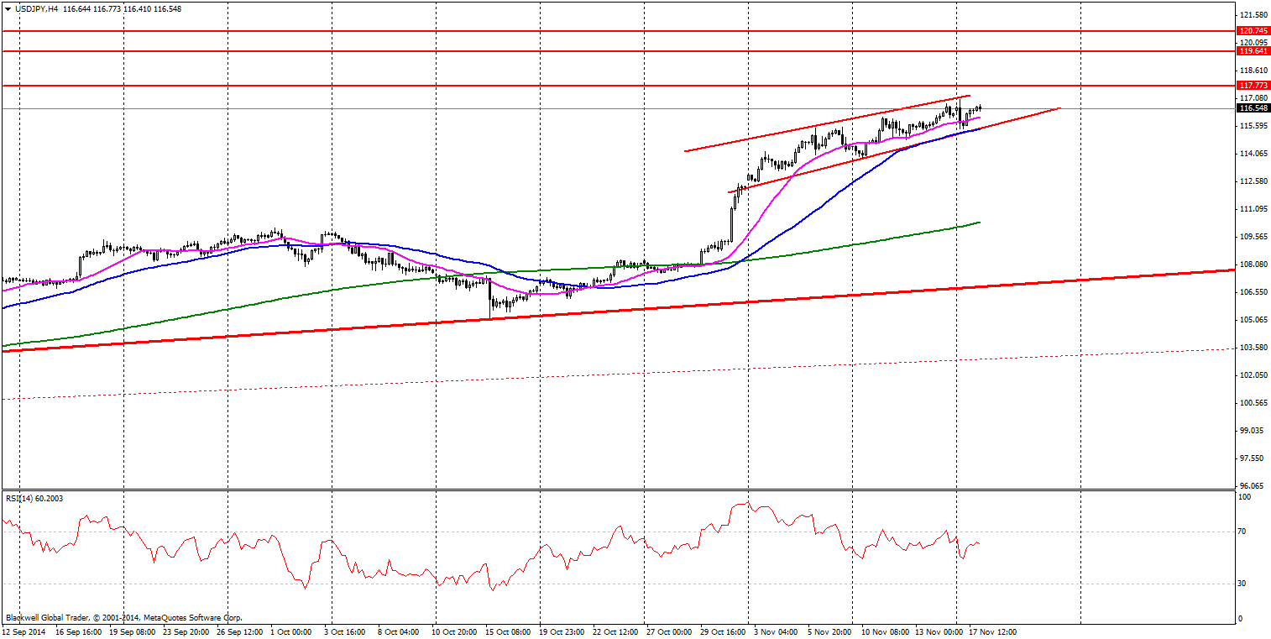1271x639 pixels.
Task: Click the 117.773 red price label
Action: click(1253, 86)
